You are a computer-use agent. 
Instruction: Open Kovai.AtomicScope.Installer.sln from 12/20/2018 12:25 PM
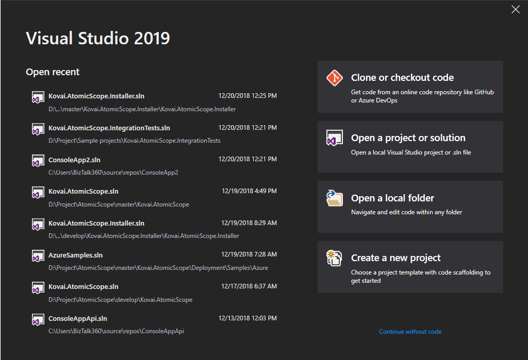pos(153,102)
